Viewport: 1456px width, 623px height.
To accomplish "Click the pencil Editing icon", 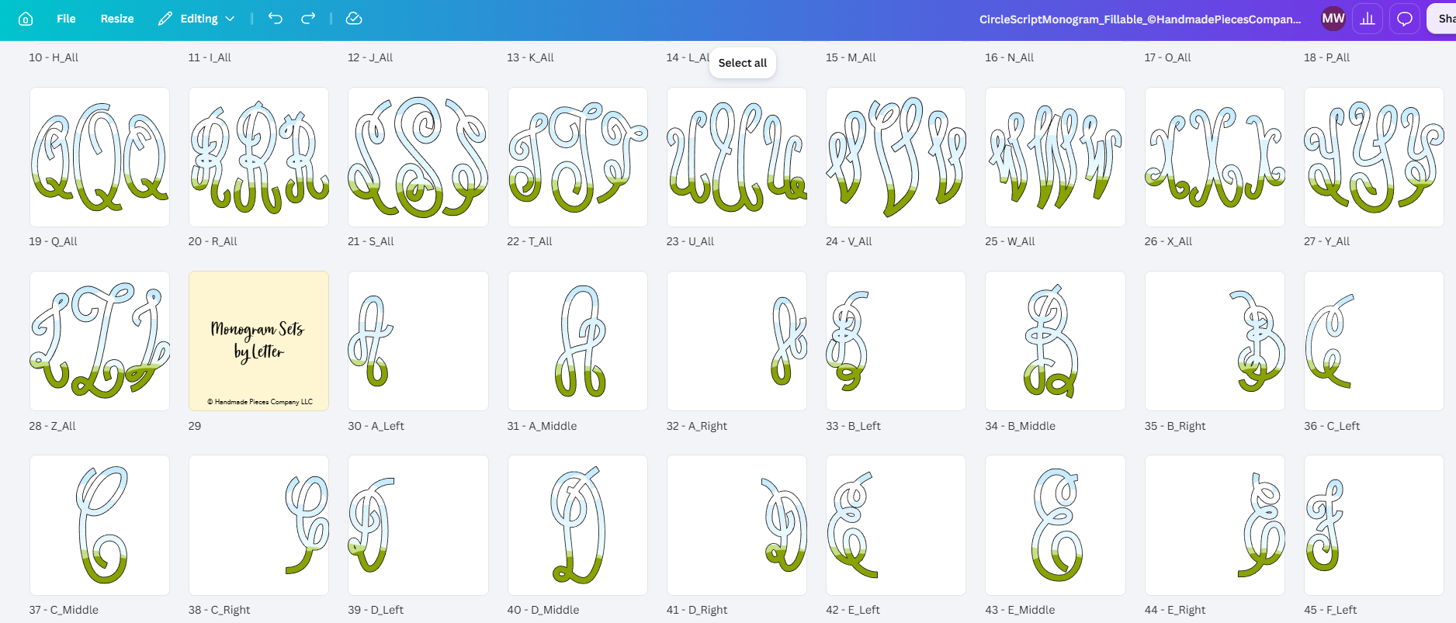I will pyautogui.click(x=165, y=19).
